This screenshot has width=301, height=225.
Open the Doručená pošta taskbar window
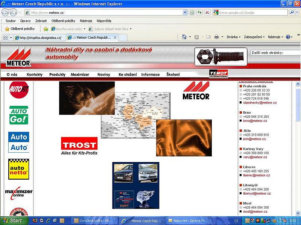(x=94, y=221)
